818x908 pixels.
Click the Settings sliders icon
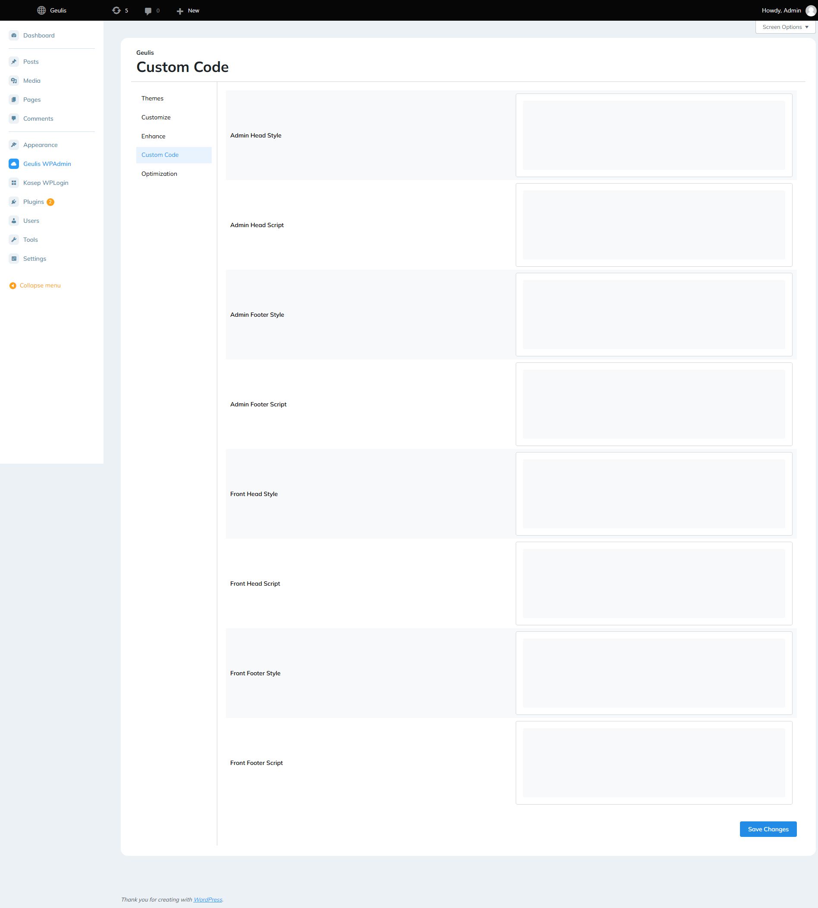tap(14, 259)
